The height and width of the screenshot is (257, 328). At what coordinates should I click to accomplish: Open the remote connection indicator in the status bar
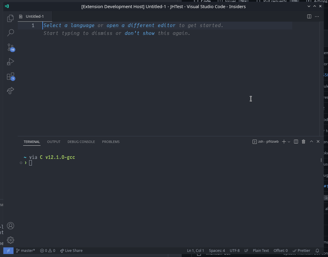(x=8, y=250)
